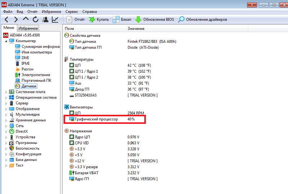Click the Напряжения voltage icon

click(x=67, y=131)
